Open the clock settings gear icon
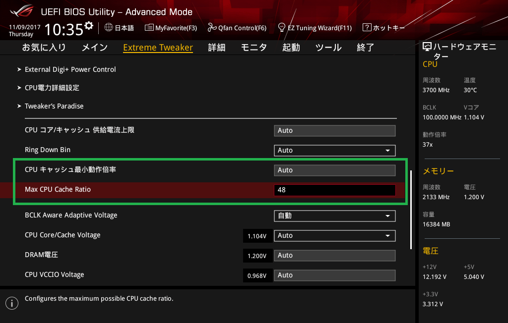508x323 pixels. pos(89,26)
